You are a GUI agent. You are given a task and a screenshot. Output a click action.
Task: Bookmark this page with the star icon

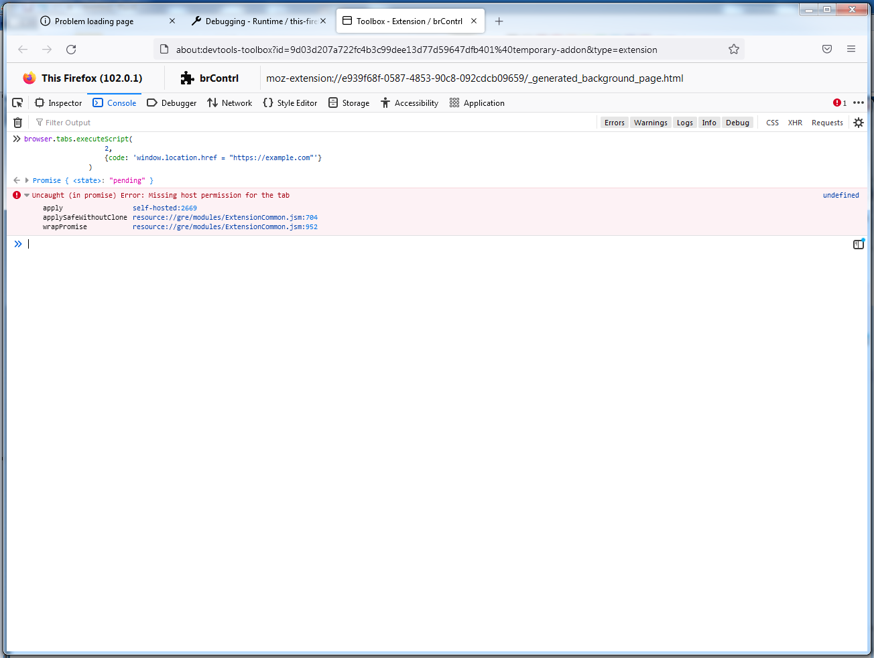pyautogui.click(x=734, y=49)
